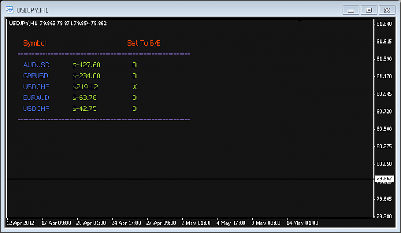Screen dimensions: 401x233
Task: Click the 2 May 01:00 time label
Action: pos(196,223)
